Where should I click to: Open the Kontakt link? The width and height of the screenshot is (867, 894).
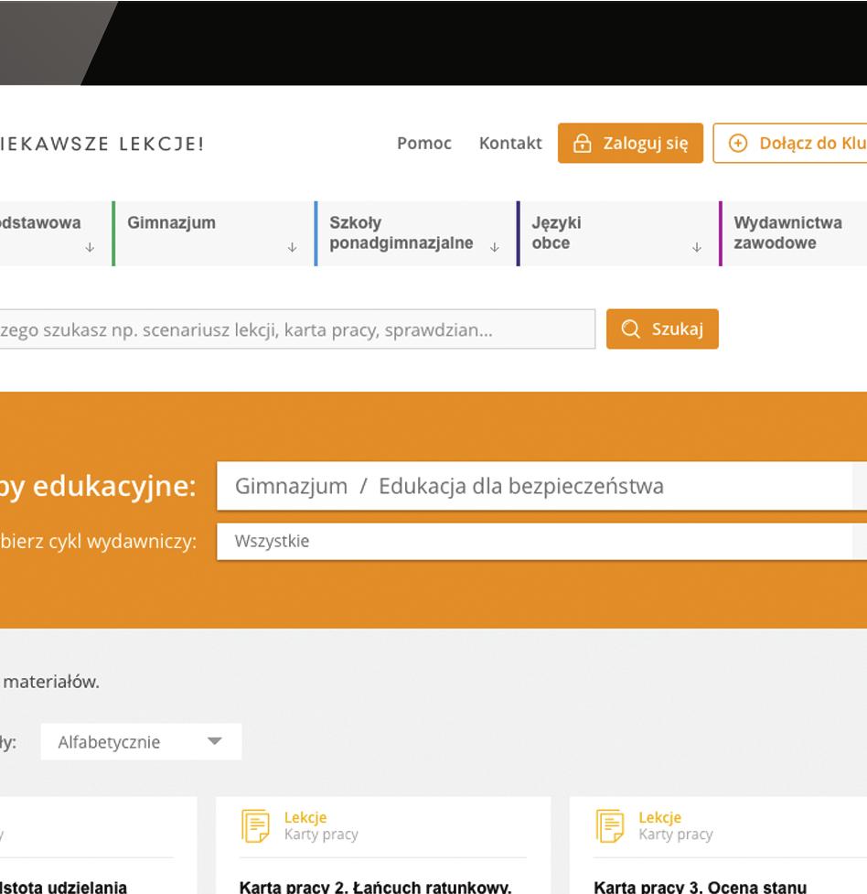click(x=510, y=143)
